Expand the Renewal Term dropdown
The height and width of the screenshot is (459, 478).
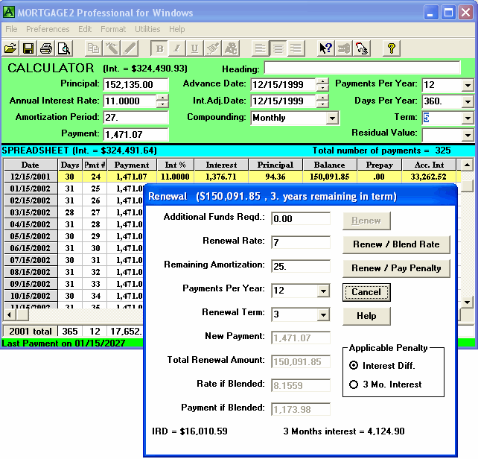(323, 314)
